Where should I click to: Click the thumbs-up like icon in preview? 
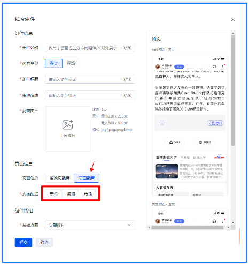coord(171,142)
